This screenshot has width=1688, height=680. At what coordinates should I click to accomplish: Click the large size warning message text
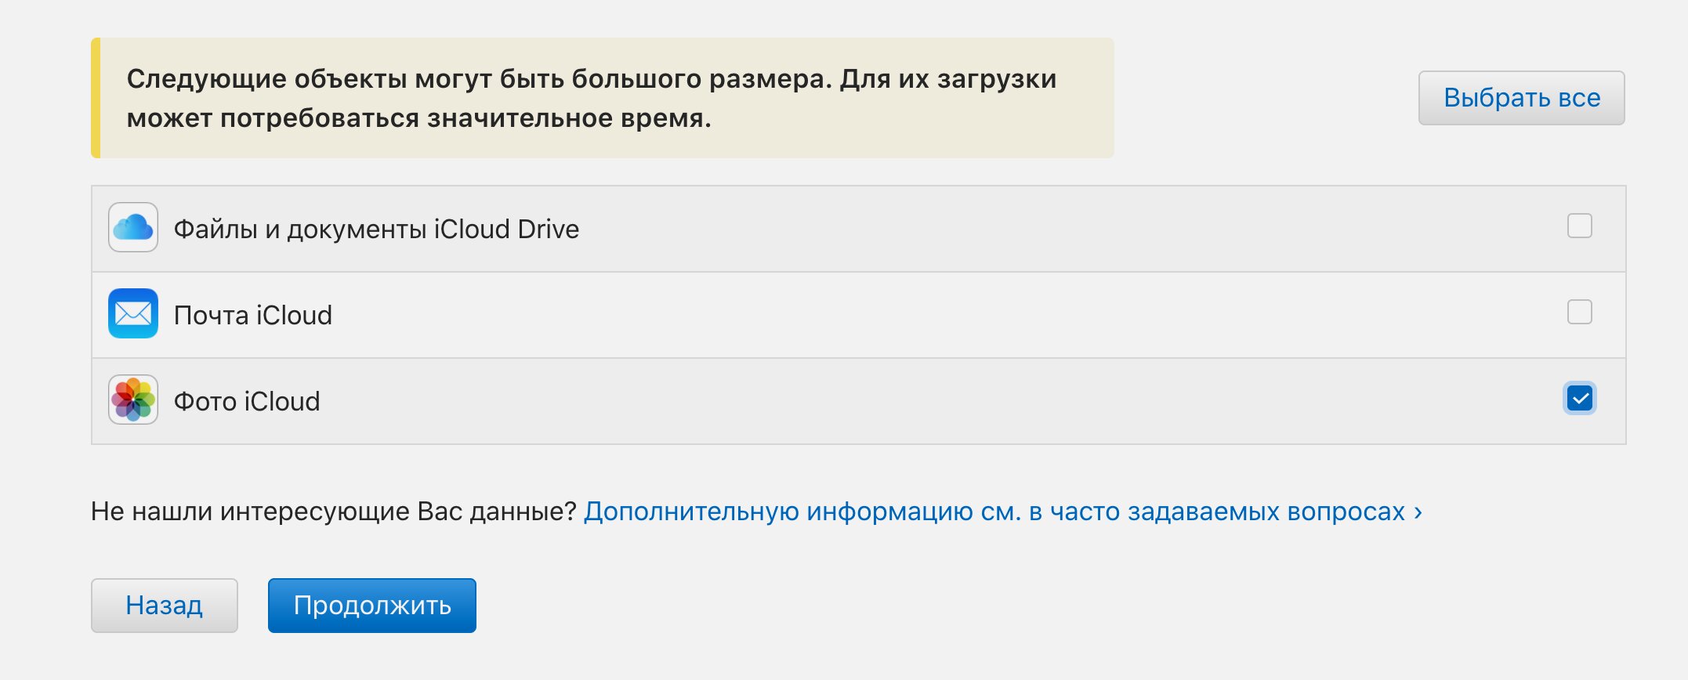pyautogui.click(x=592, y=98)
